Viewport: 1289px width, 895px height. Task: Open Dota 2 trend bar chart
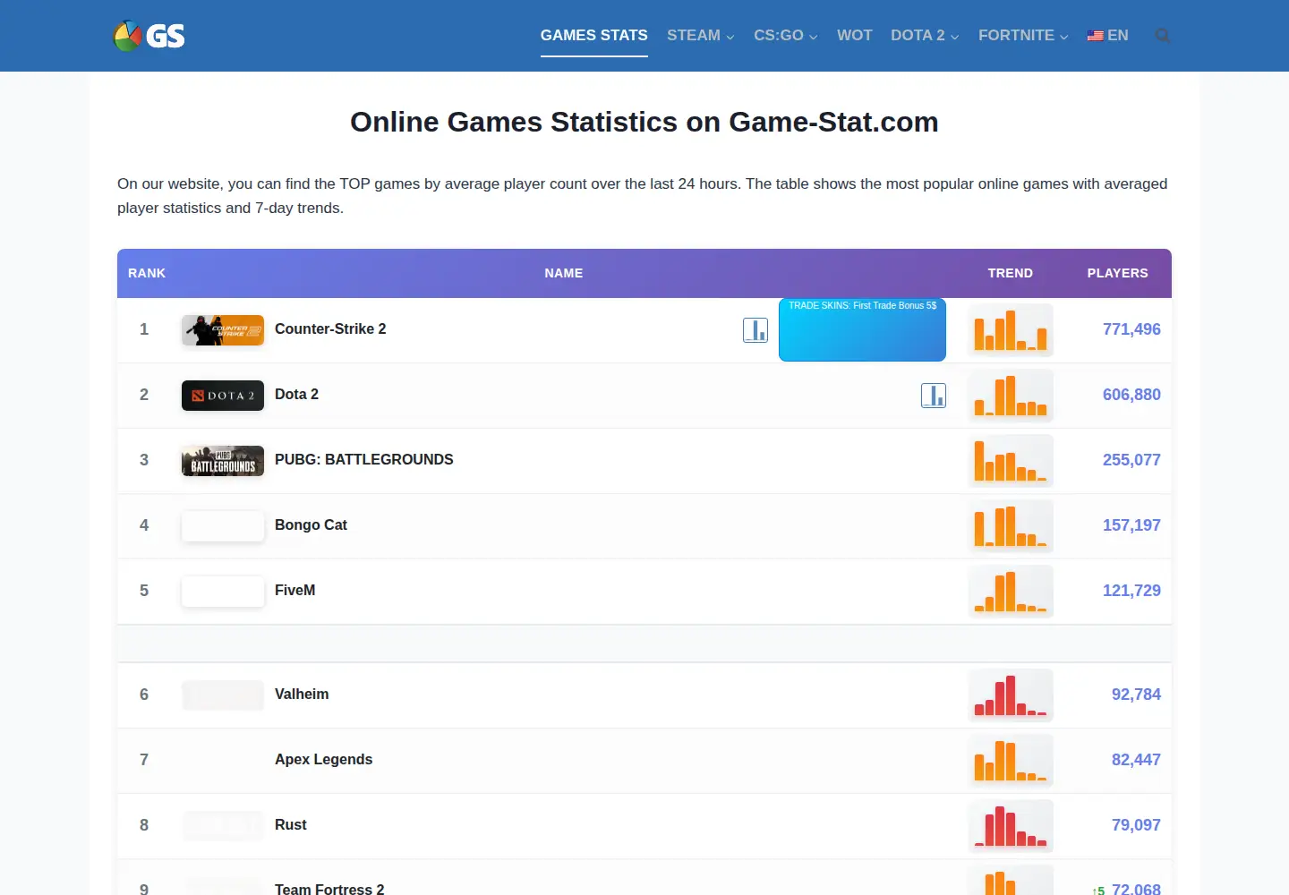click(x=1011, y=396)
